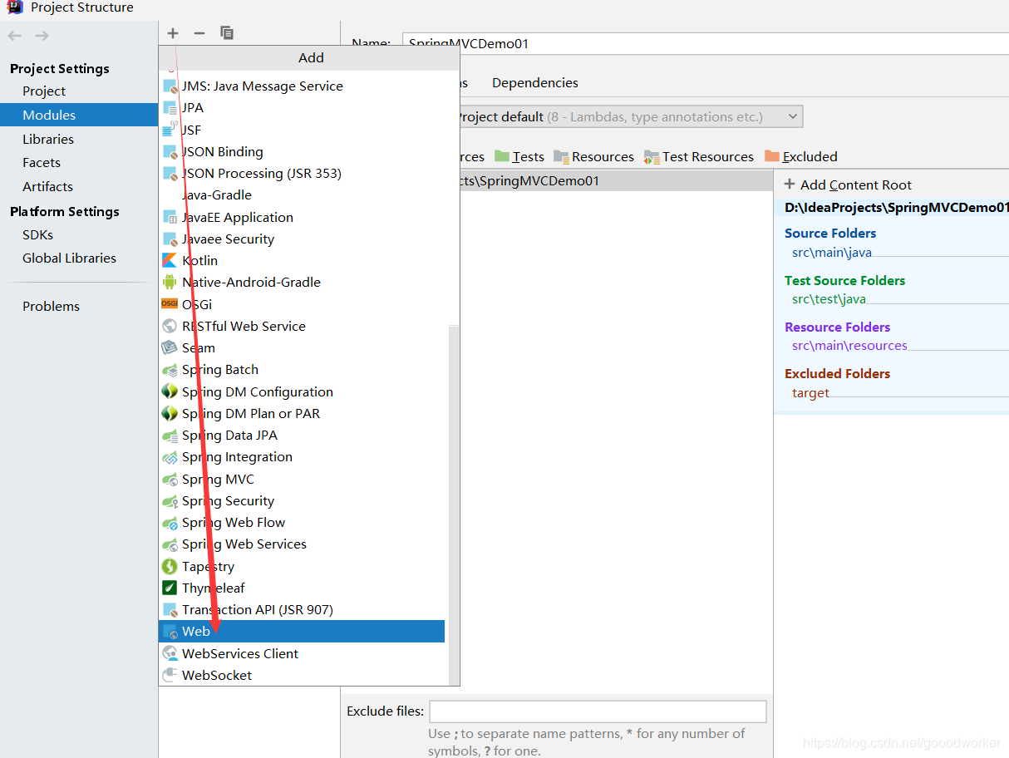Choose WebSocket from the Add list
The image size is (1009, 758).
click(303, 675)
